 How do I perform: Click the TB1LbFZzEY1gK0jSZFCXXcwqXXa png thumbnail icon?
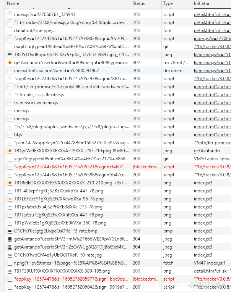click(x=10, y=199)
